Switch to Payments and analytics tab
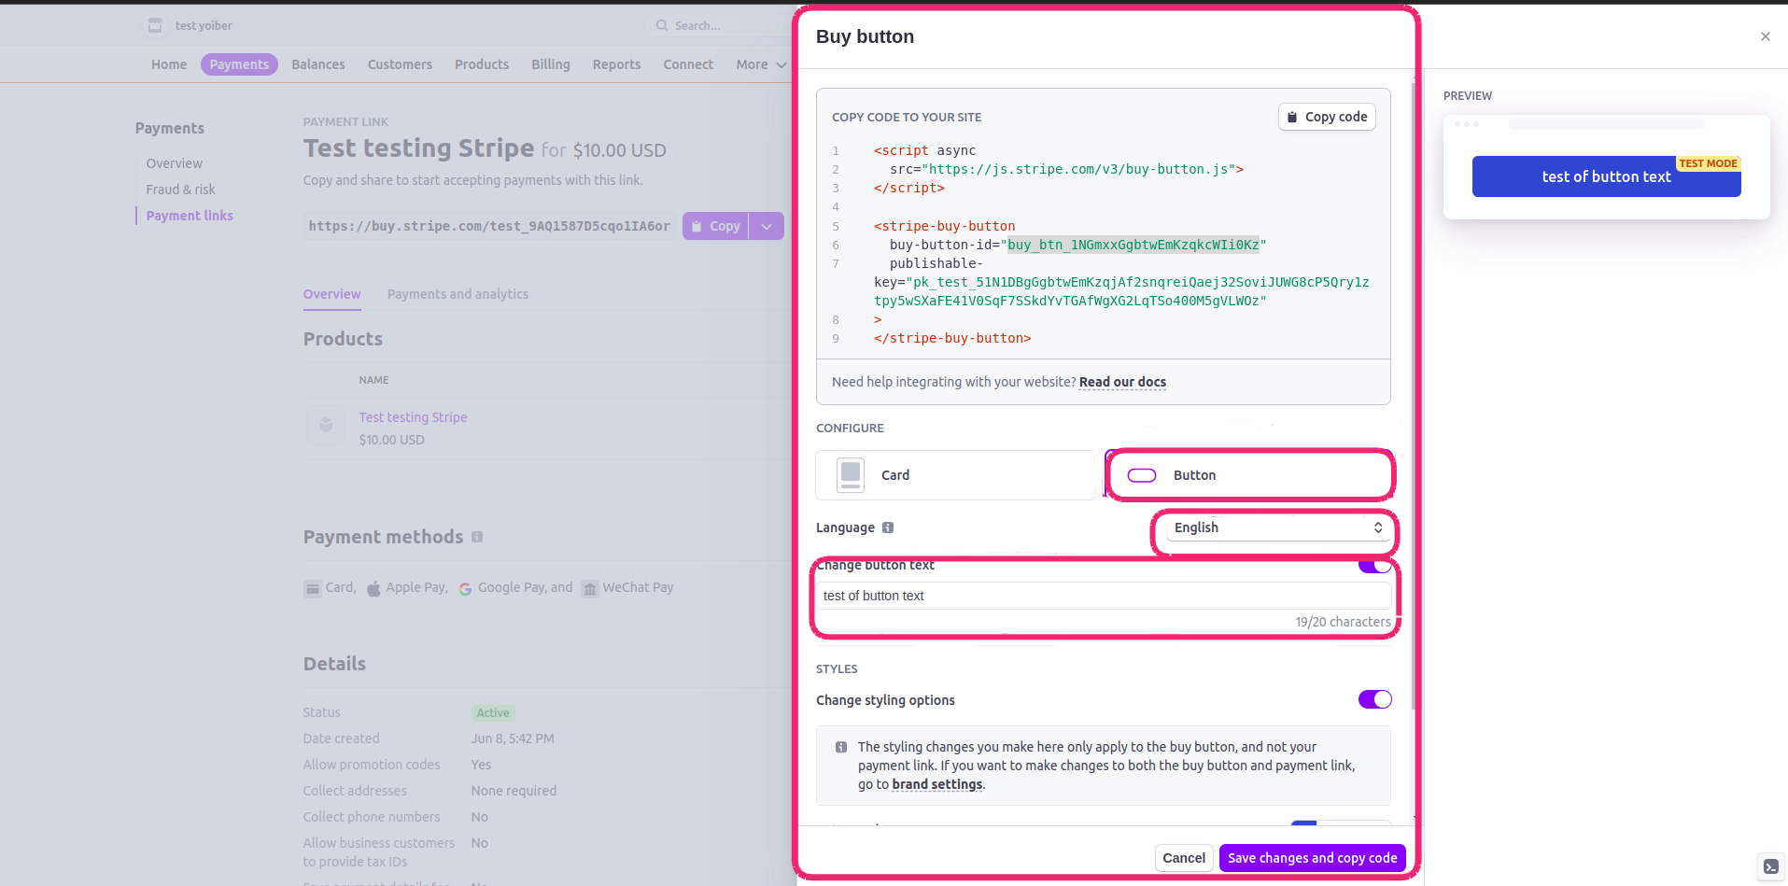 pyautogui.click(x=458, y=294)
